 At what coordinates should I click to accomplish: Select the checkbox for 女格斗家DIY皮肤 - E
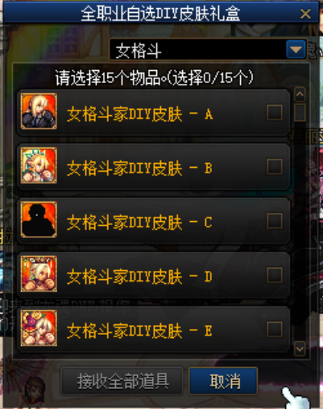point(275,329)
